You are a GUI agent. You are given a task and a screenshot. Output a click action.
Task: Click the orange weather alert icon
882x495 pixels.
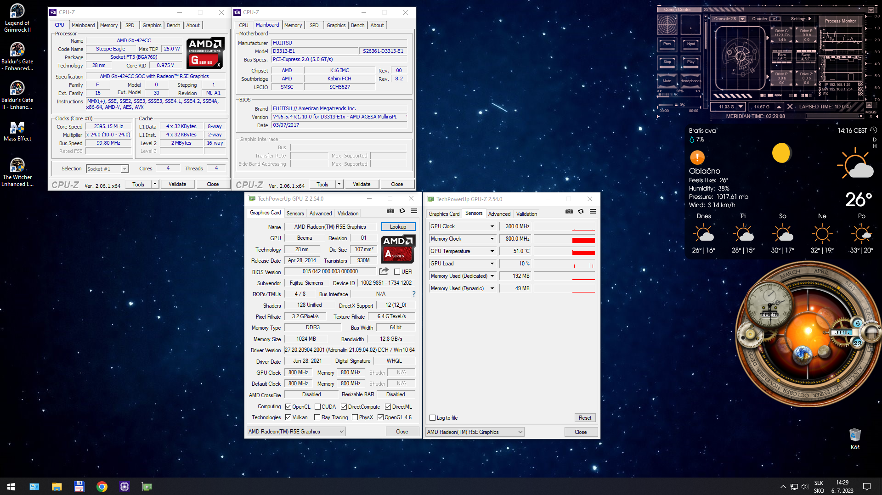[x=697, y=157]
